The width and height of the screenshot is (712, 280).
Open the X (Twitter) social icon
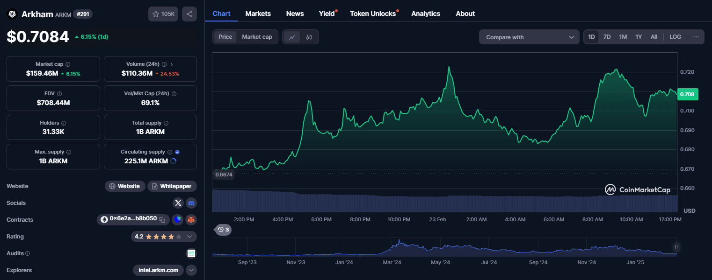[x=178, y=203]
